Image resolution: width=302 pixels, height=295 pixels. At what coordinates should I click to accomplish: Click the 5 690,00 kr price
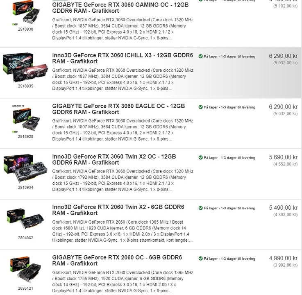click(283, 157)
